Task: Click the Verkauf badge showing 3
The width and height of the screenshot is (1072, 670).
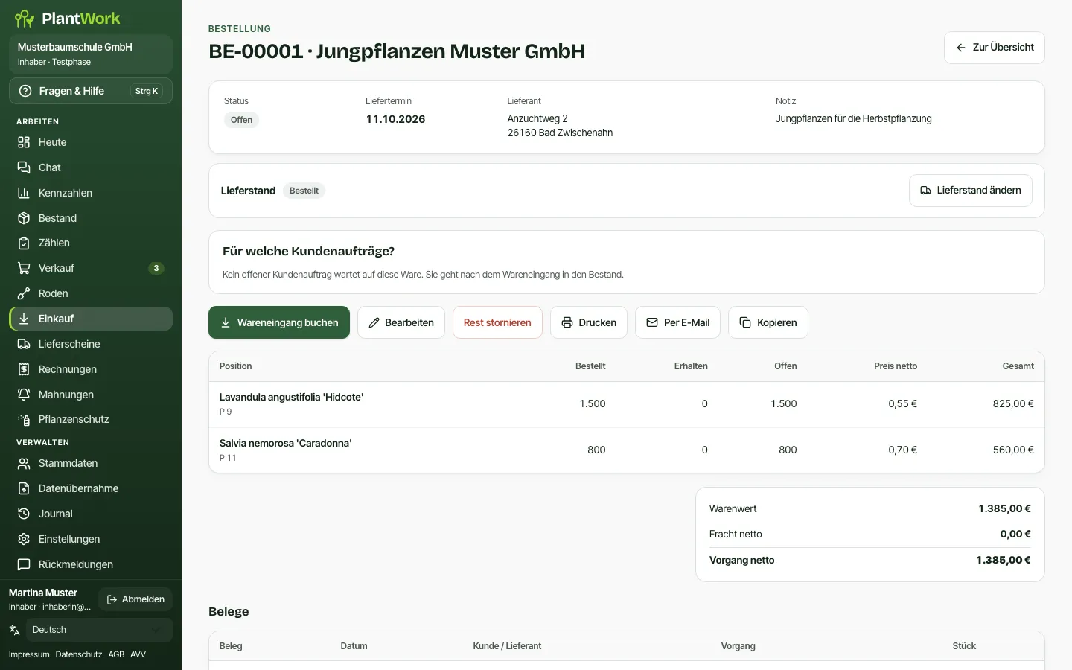Action: click(156, 268)
